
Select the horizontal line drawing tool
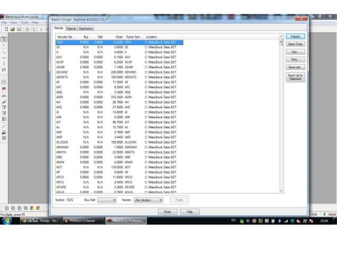pos(4,58)
